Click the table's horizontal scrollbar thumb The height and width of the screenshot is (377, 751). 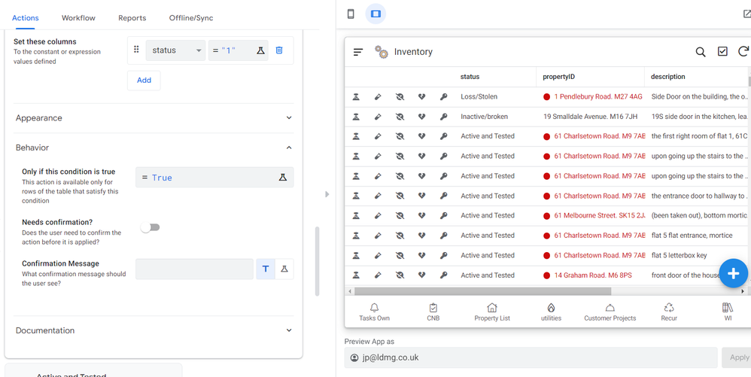[x=483, y=291]
